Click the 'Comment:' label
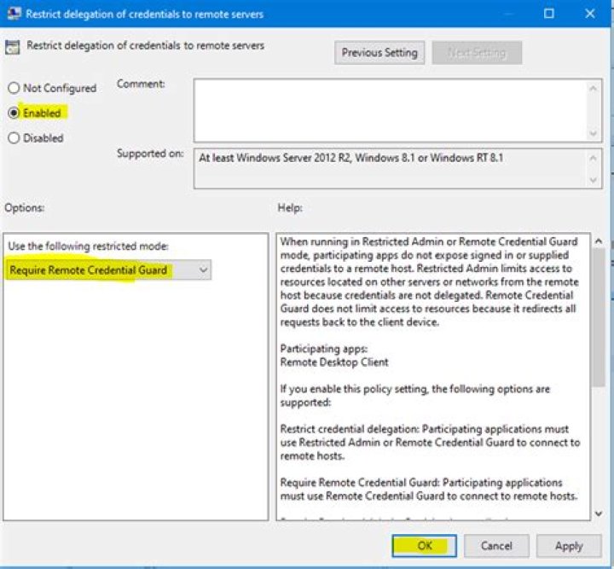The width and height of the screenshot is (614, 569). pos(141,84)
